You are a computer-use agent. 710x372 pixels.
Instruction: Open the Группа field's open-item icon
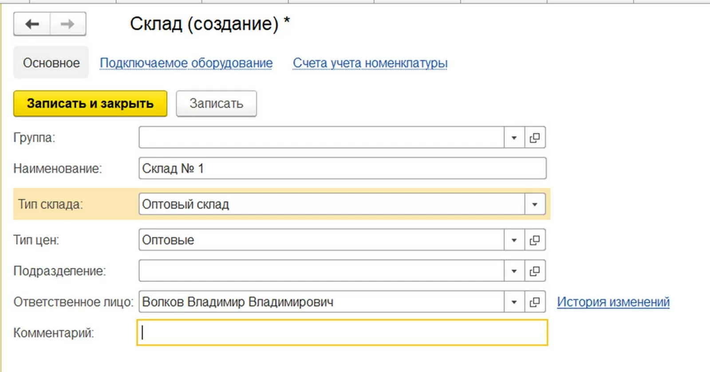point(535,138)
